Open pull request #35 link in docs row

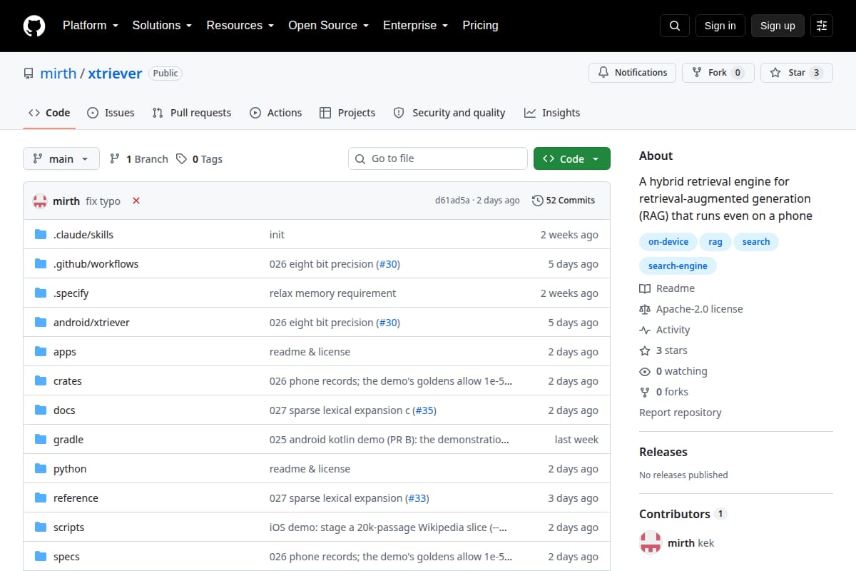coord(424,410)
